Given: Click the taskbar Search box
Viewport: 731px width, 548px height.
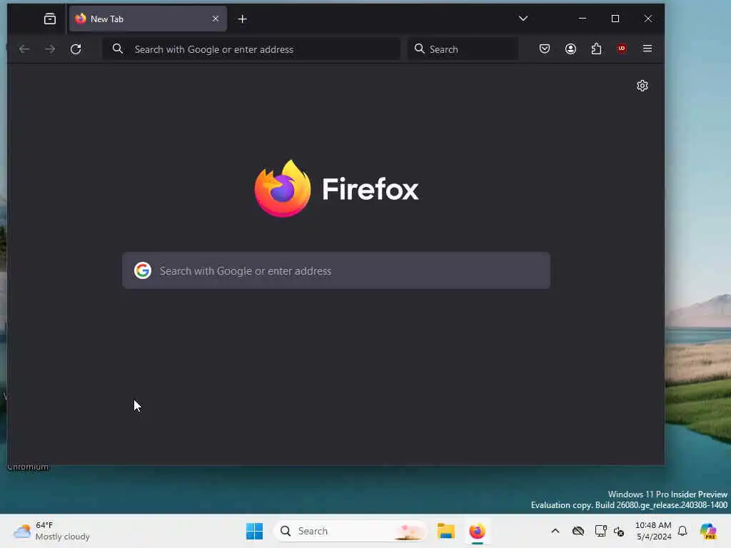Looking at the screenshot, I should (350, 531).
